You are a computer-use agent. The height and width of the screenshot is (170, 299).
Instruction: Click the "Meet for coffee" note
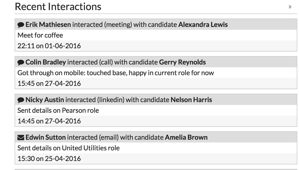[40, 35]
